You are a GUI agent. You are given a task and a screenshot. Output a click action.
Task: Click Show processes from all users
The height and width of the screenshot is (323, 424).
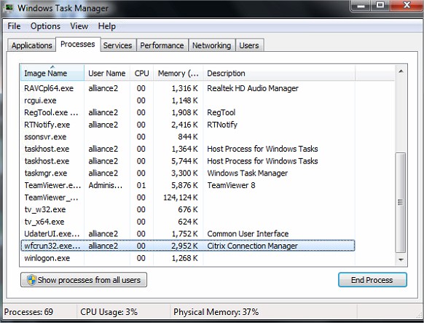tap(84, 280)
